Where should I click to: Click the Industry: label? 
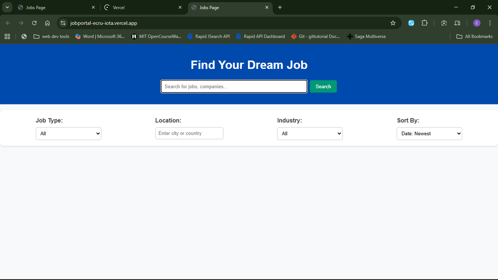coord(289,120)
